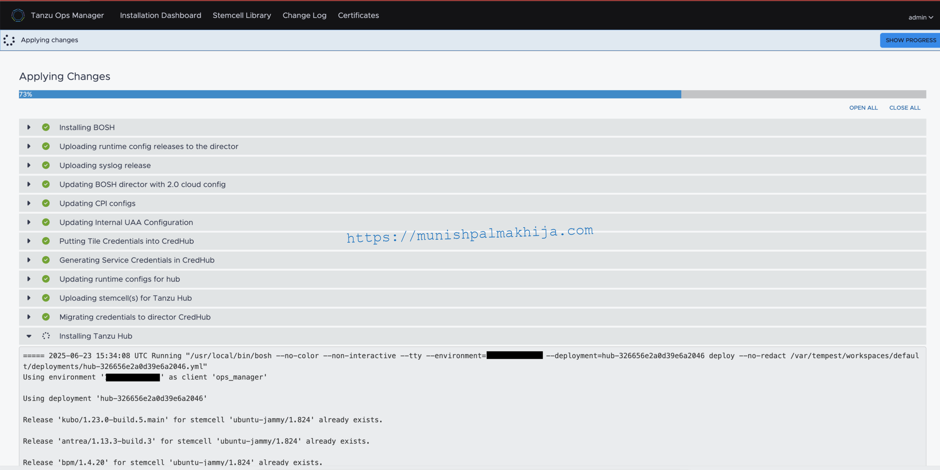Collapse the Installing Tanzu Hub step

29,336
